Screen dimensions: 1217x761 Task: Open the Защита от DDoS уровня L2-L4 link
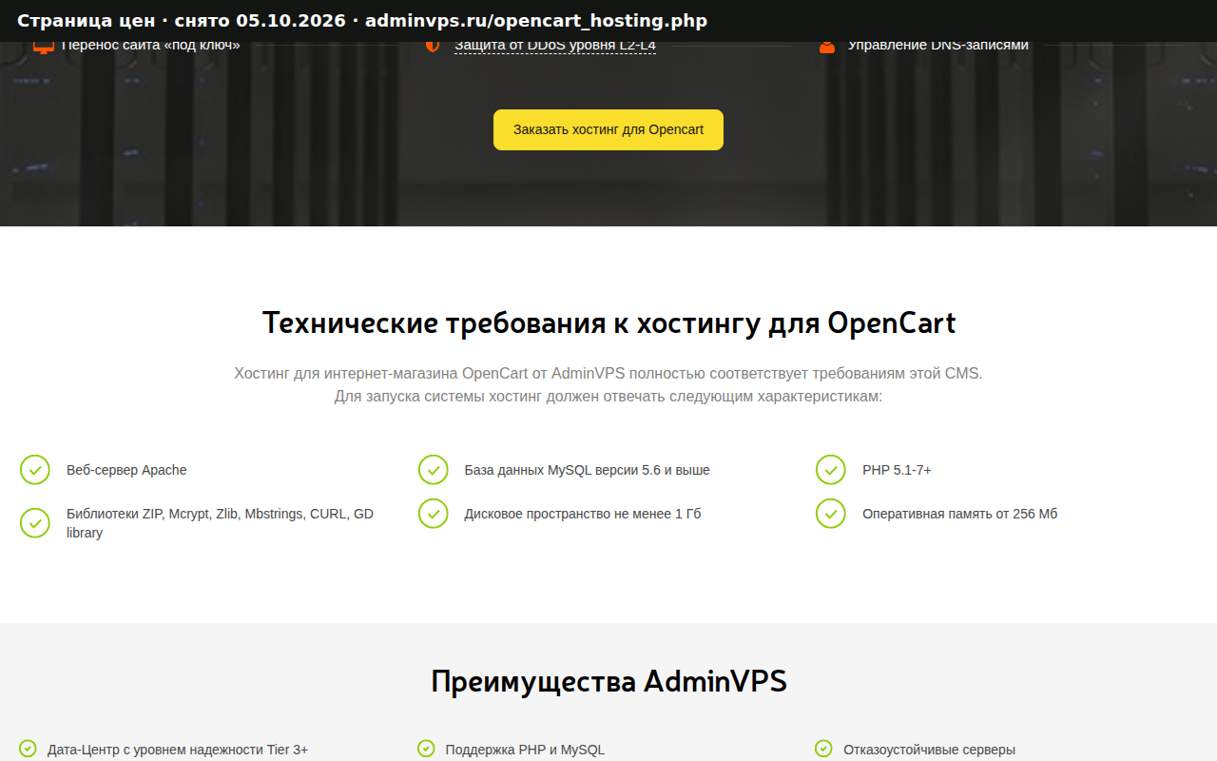point(554,45)
